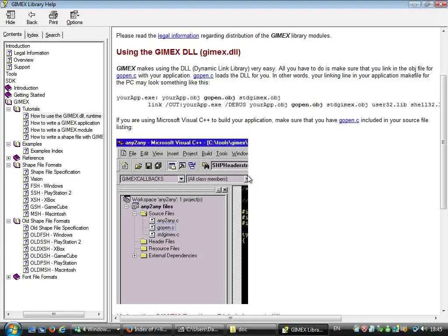
Task: Print the current help topic
Action: 53,17
